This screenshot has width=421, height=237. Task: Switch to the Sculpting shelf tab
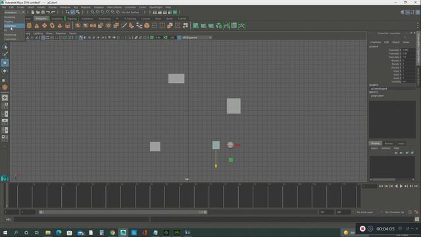[x=57, y=18]
